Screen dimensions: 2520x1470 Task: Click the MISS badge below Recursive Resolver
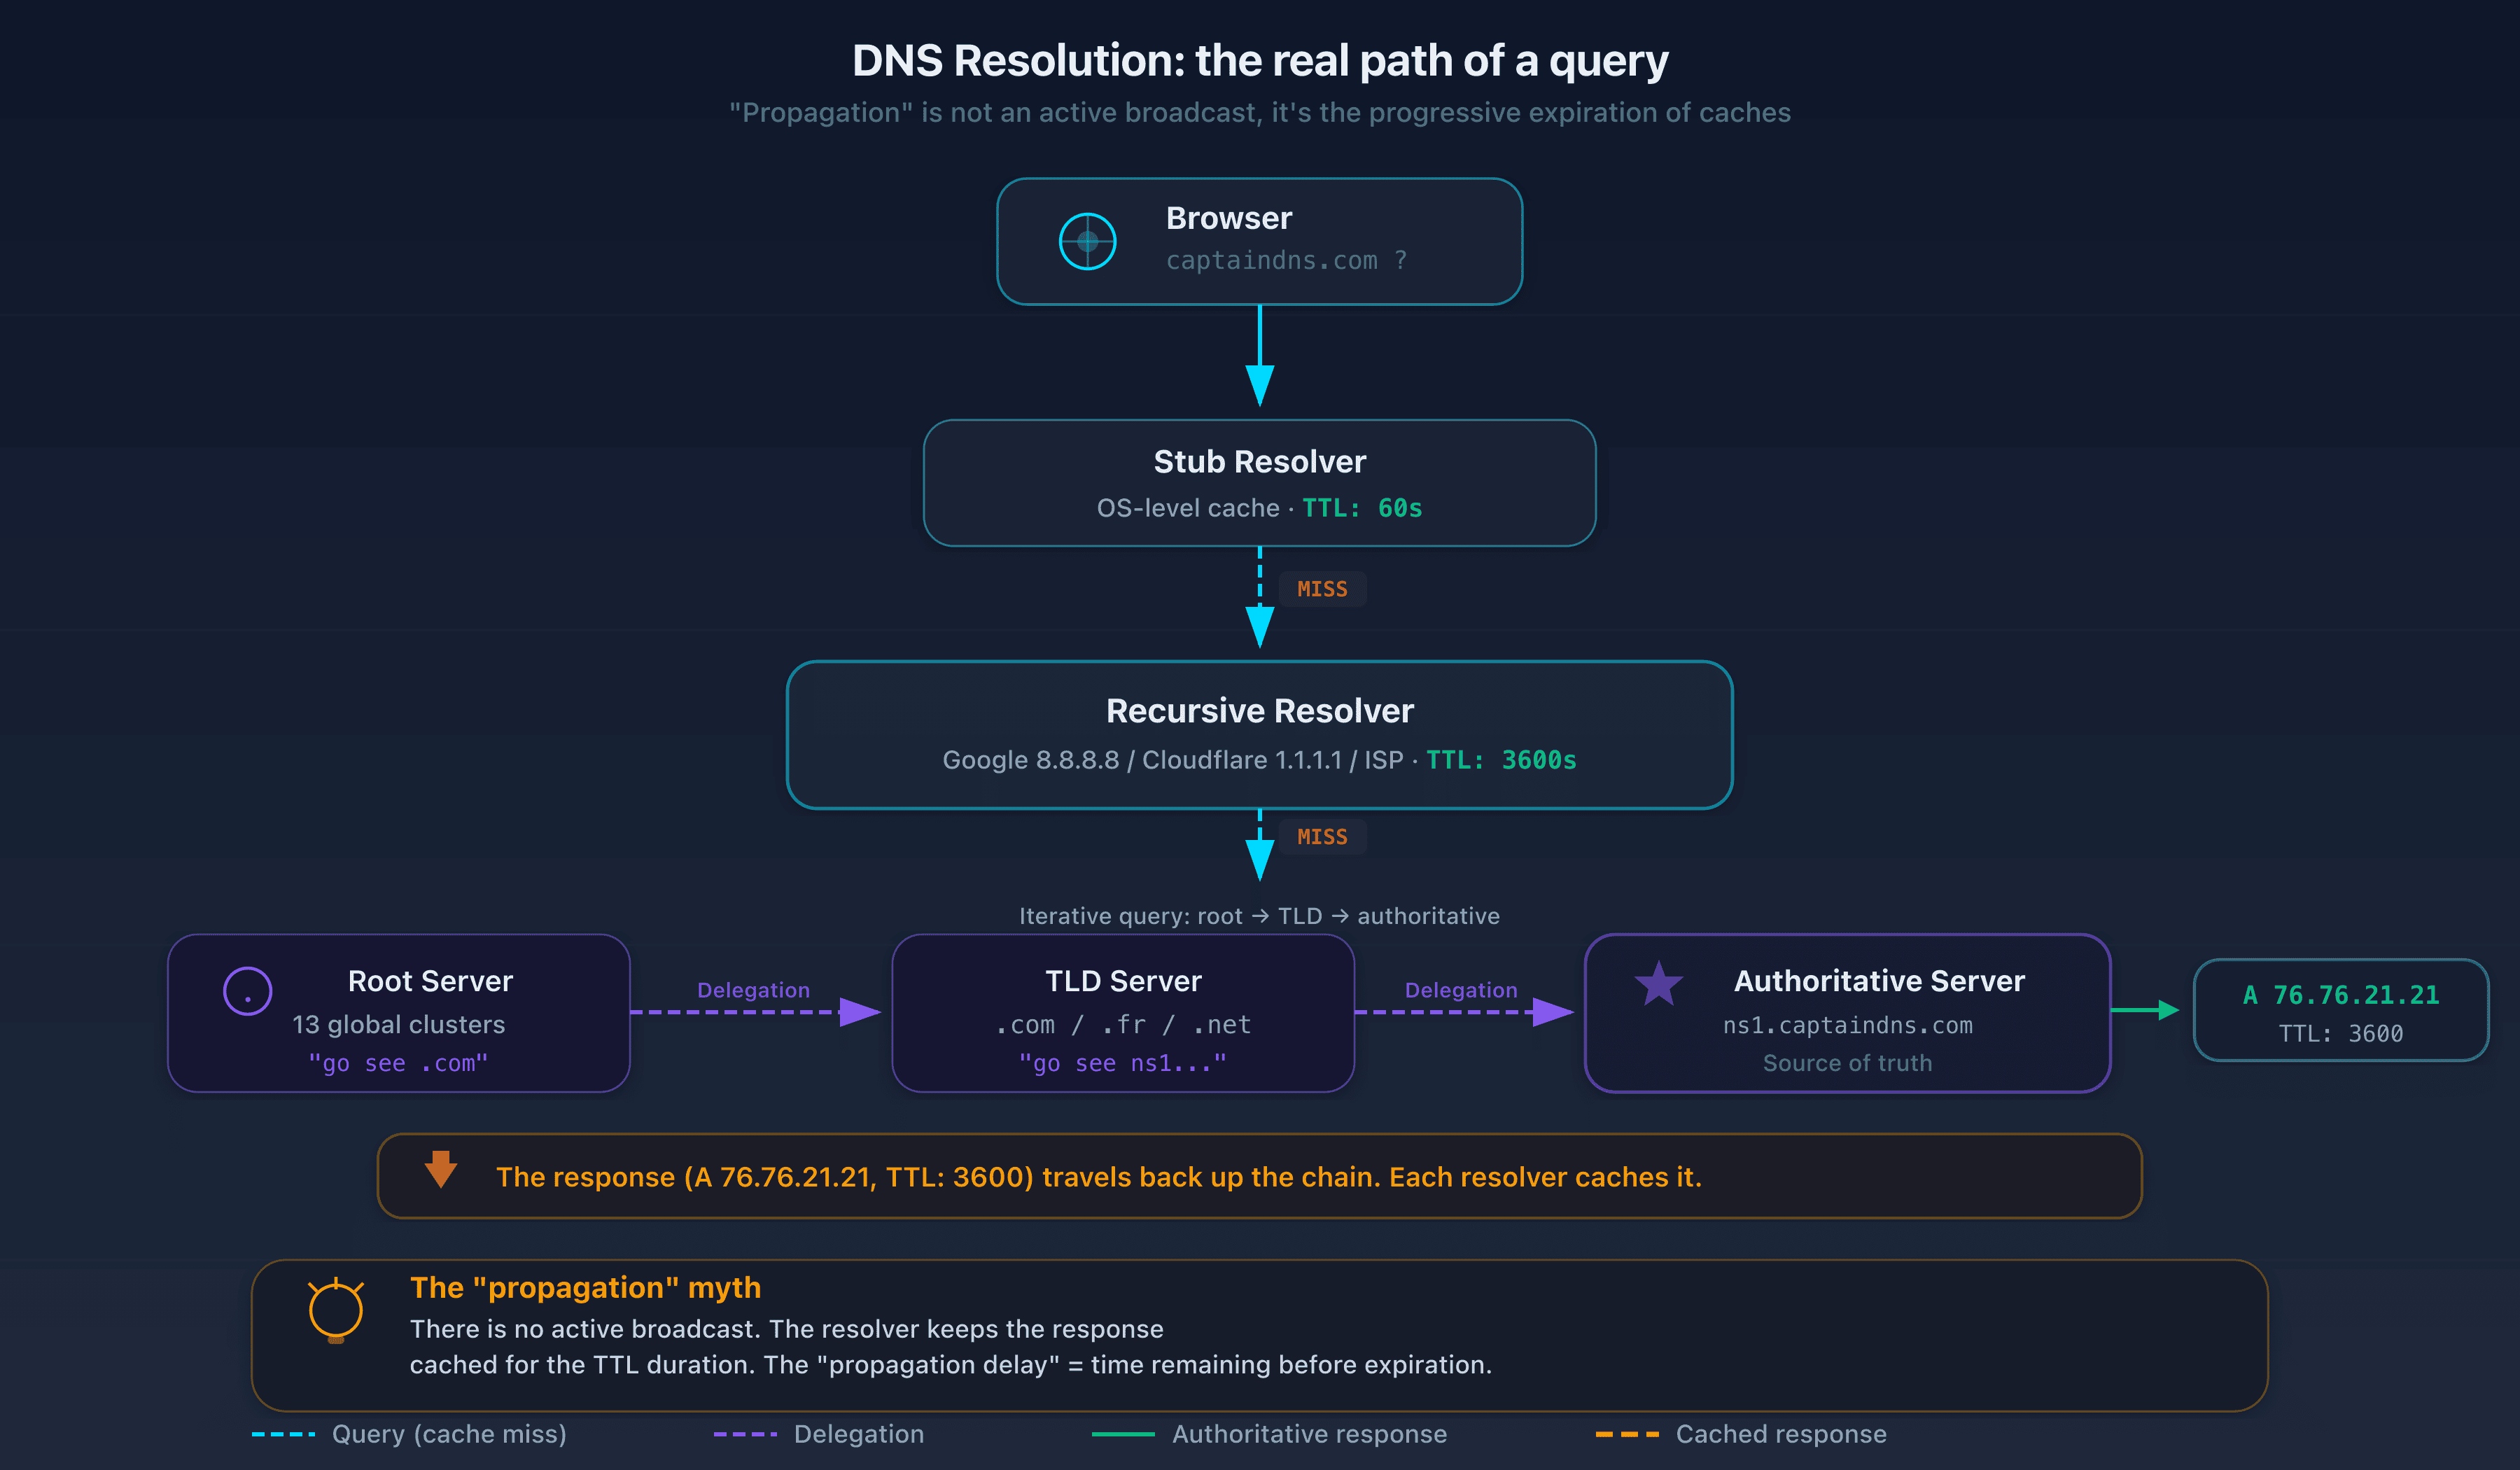pos(1322,837)
